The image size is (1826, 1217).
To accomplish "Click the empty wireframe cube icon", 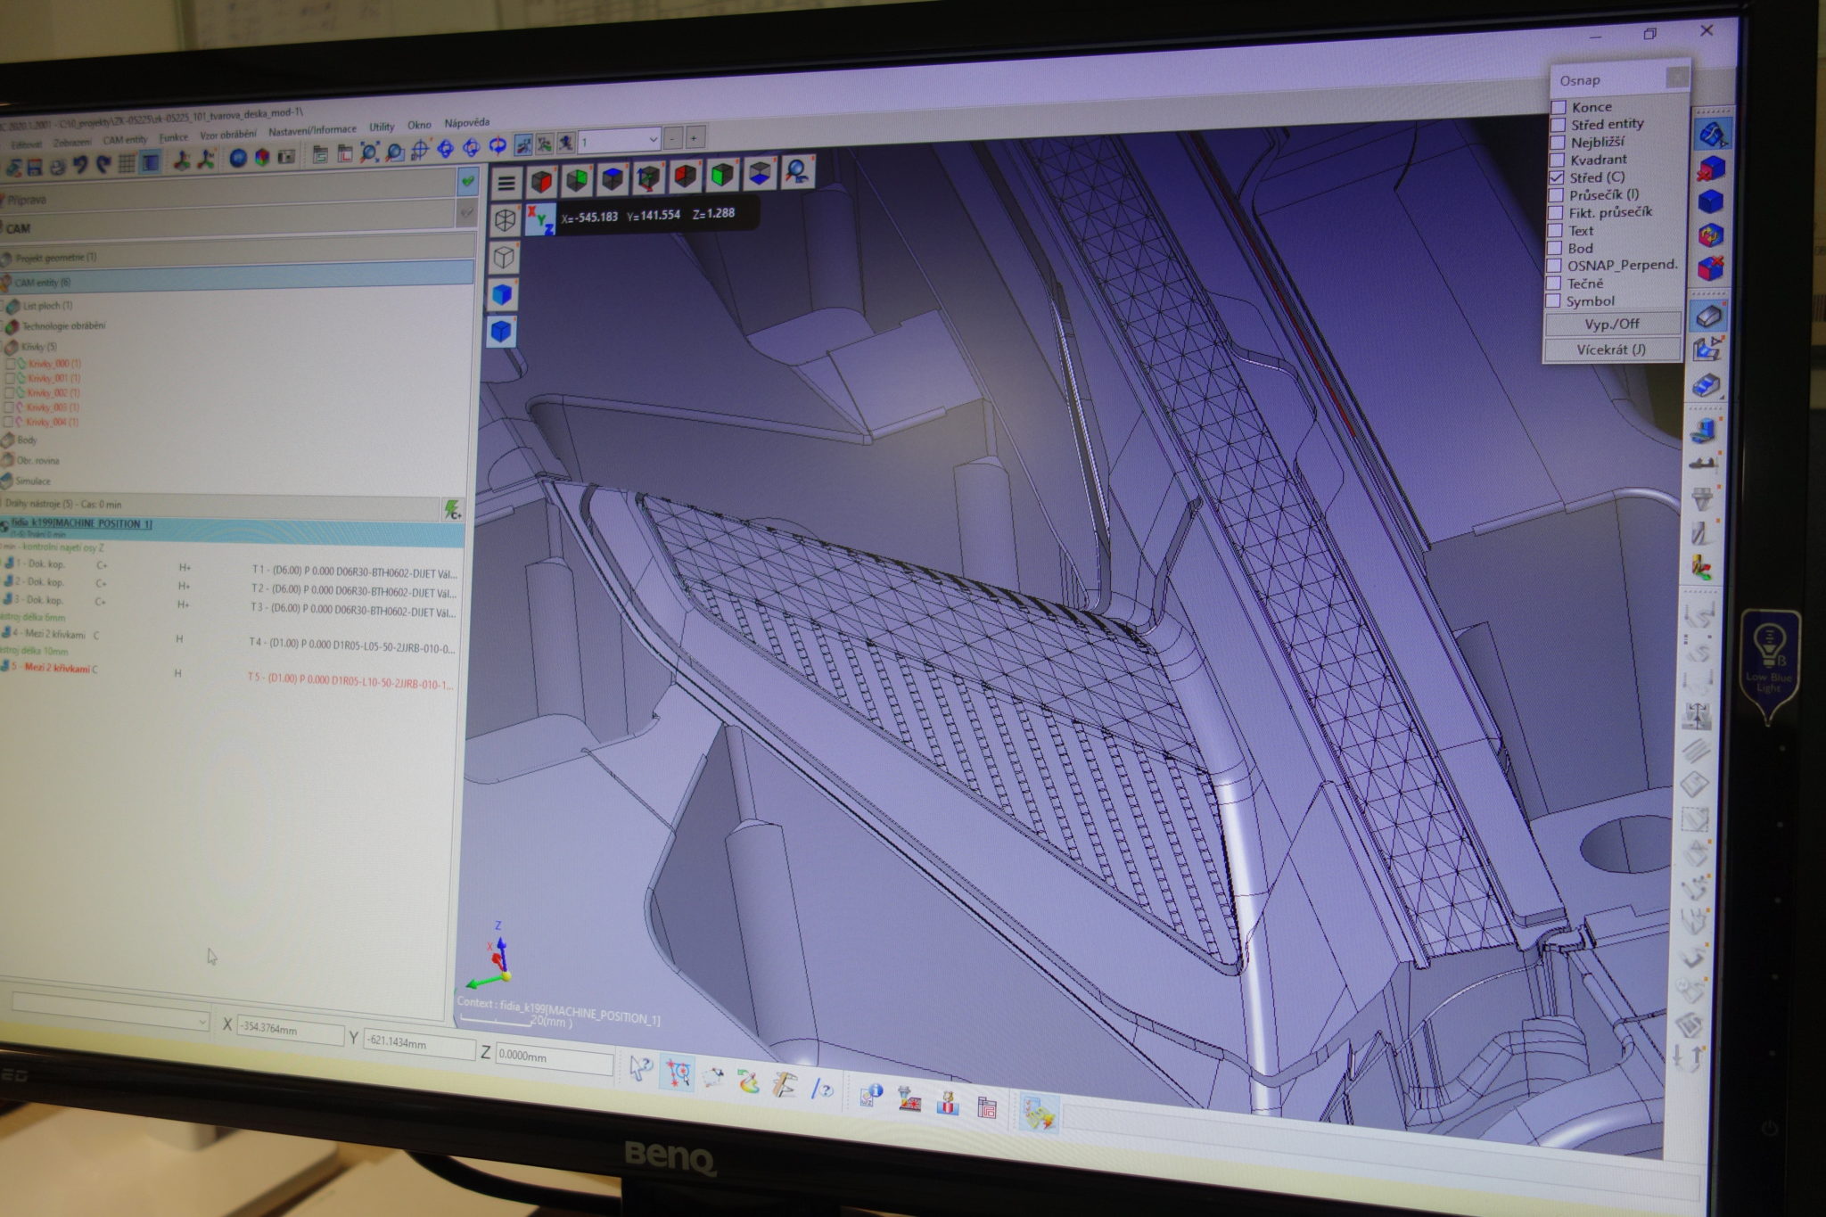I will pyautogui.click(x=505, y=258).
